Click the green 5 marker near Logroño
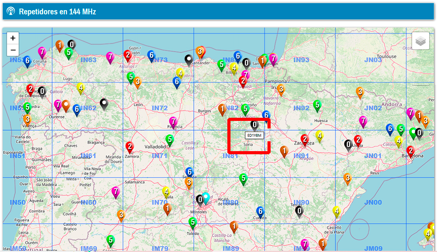Image resolution: width=437 pixels, height=252 pixels. pyautogui.click(x=245, y=110)
